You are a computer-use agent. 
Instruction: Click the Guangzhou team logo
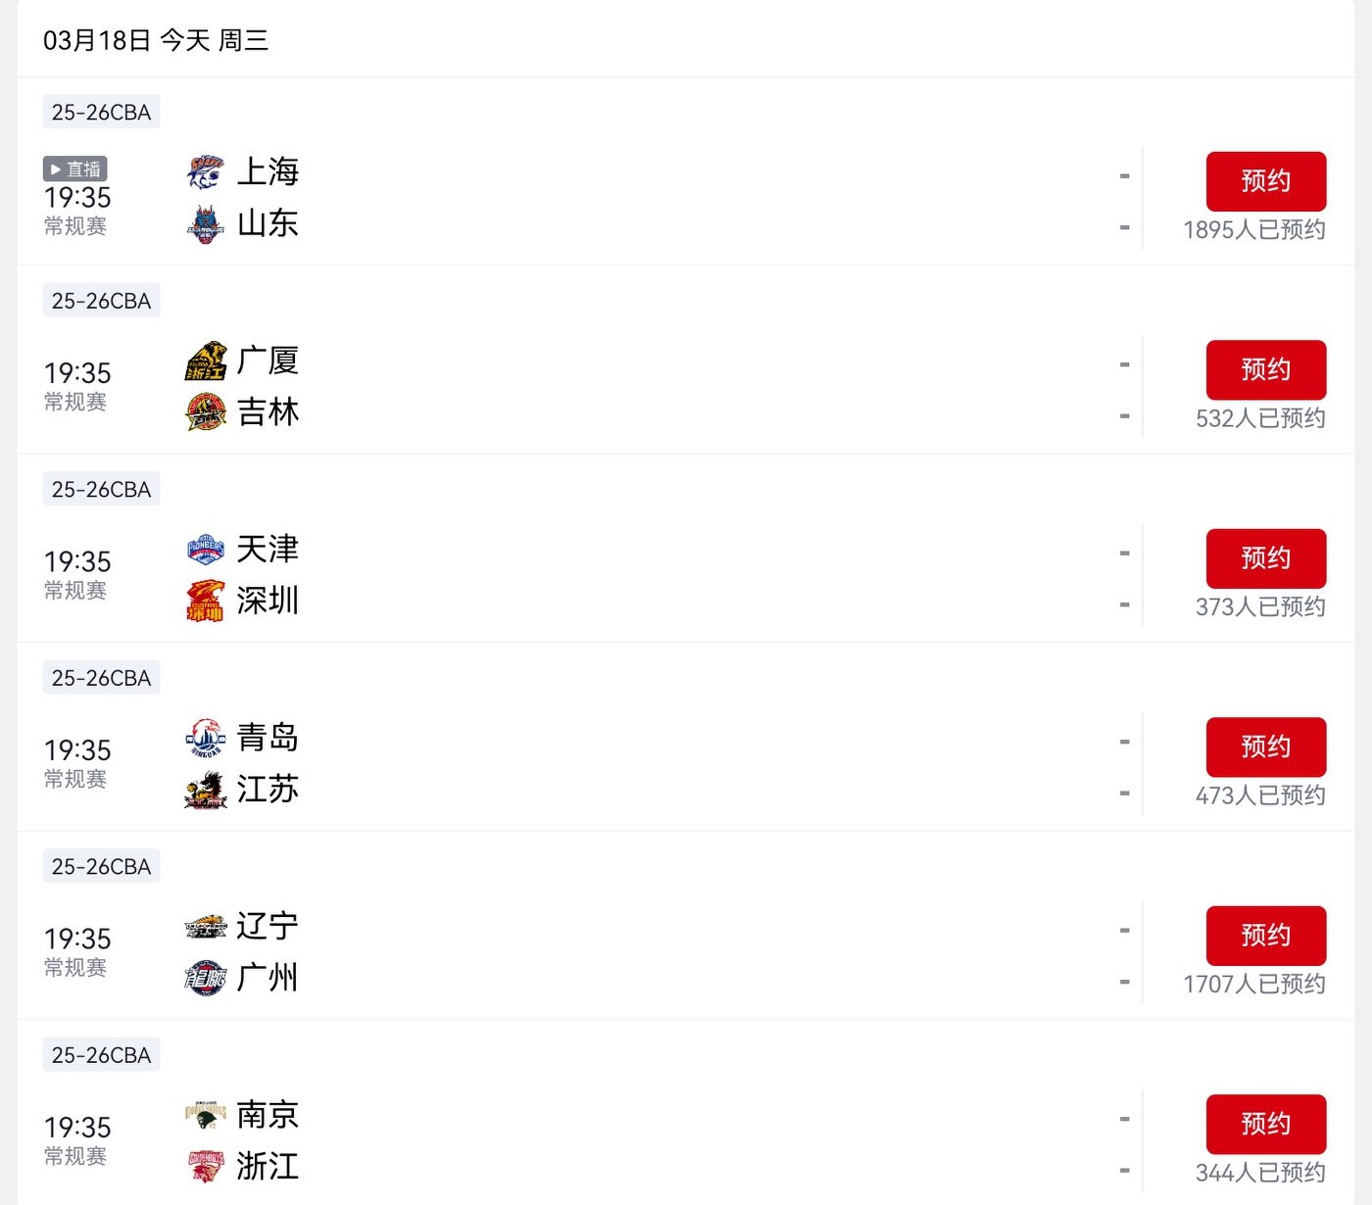click(206, 979)
